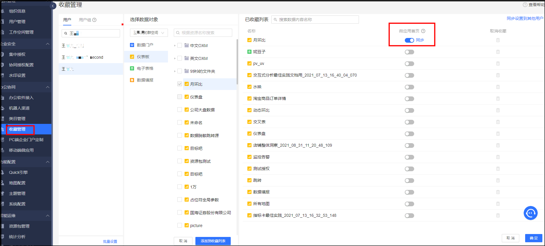545x246 pixels.
Task: Open the customer service chat bubble
Action: click(530, 213)
